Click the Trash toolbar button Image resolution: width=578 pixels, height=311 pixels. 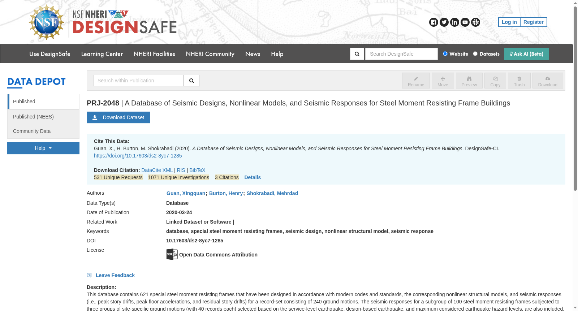click(519, 81)
